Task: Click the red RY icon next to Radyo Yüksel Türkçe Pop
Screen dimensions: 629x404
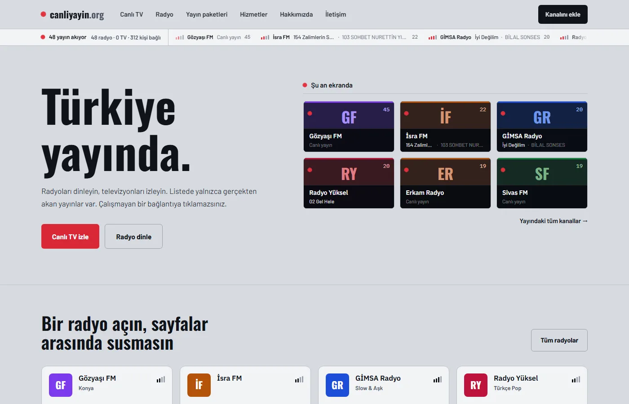Action: click(476, 385)
